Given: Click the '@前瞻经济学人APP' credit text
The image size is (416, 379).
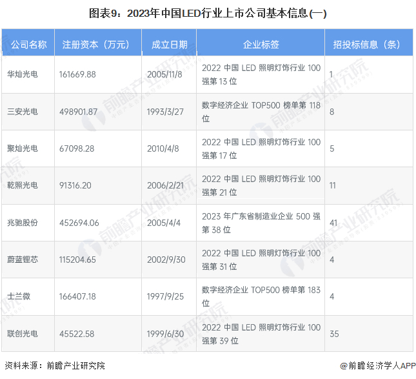Looking at the screenshot, I should coord(378,365).
